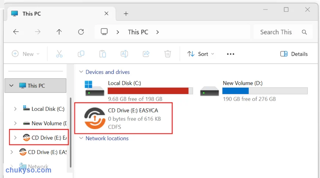This screenshot has width=320, height=178.
Task: Select New Volume in sidebar tree
Action: click(x=45, y=123)
